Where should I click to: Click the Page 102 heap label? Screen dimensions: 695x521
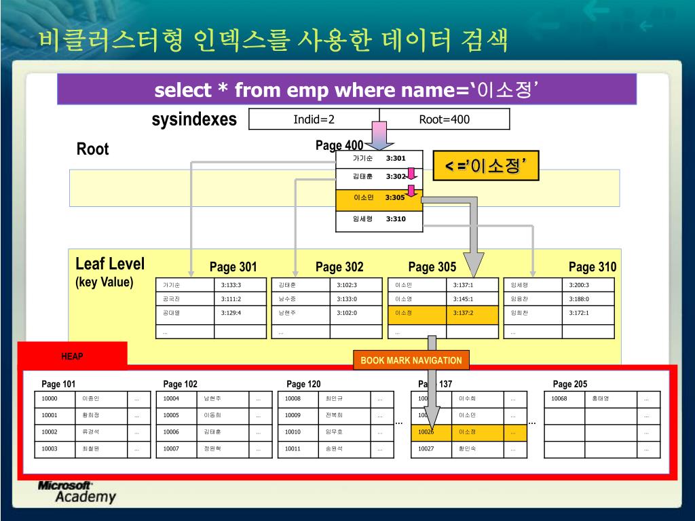180,384
